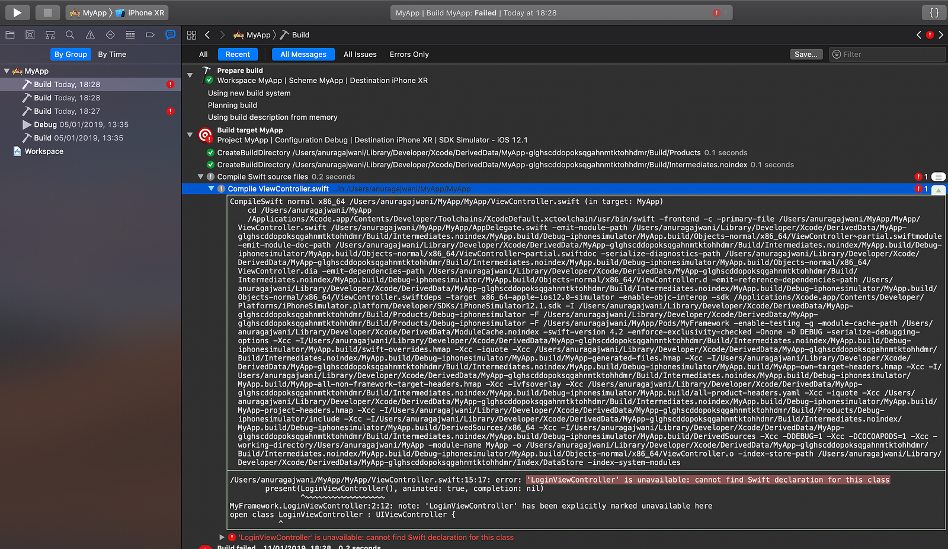This screenshot has height=549, width=948.
Task: Open the Project navigator folder icon
Action: point(10,35)
